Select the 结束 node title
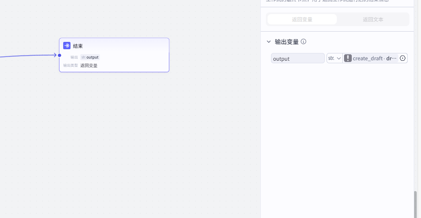 [78, 46]
